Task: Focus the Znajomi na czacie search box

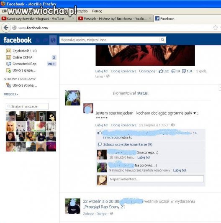Action: 27,106
